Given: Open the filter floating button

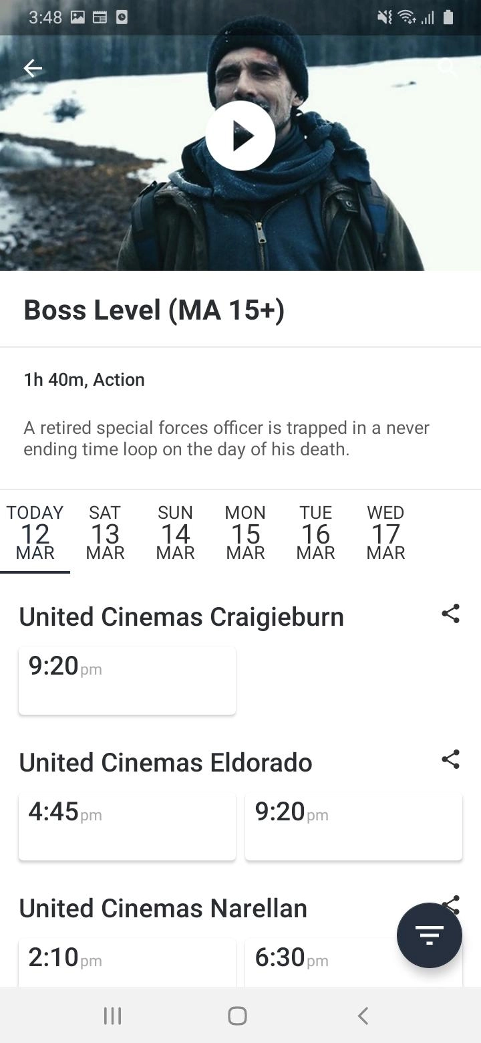Looking at the screenshot, I should [429, 935].
